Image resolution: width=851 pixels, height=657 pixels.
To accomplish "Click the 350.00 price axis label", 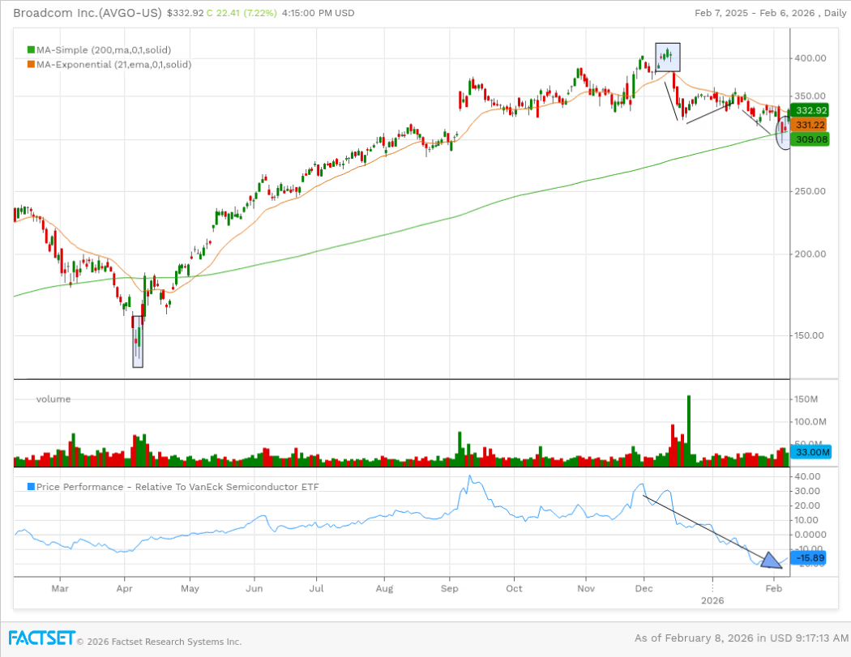I will point(810,96).
